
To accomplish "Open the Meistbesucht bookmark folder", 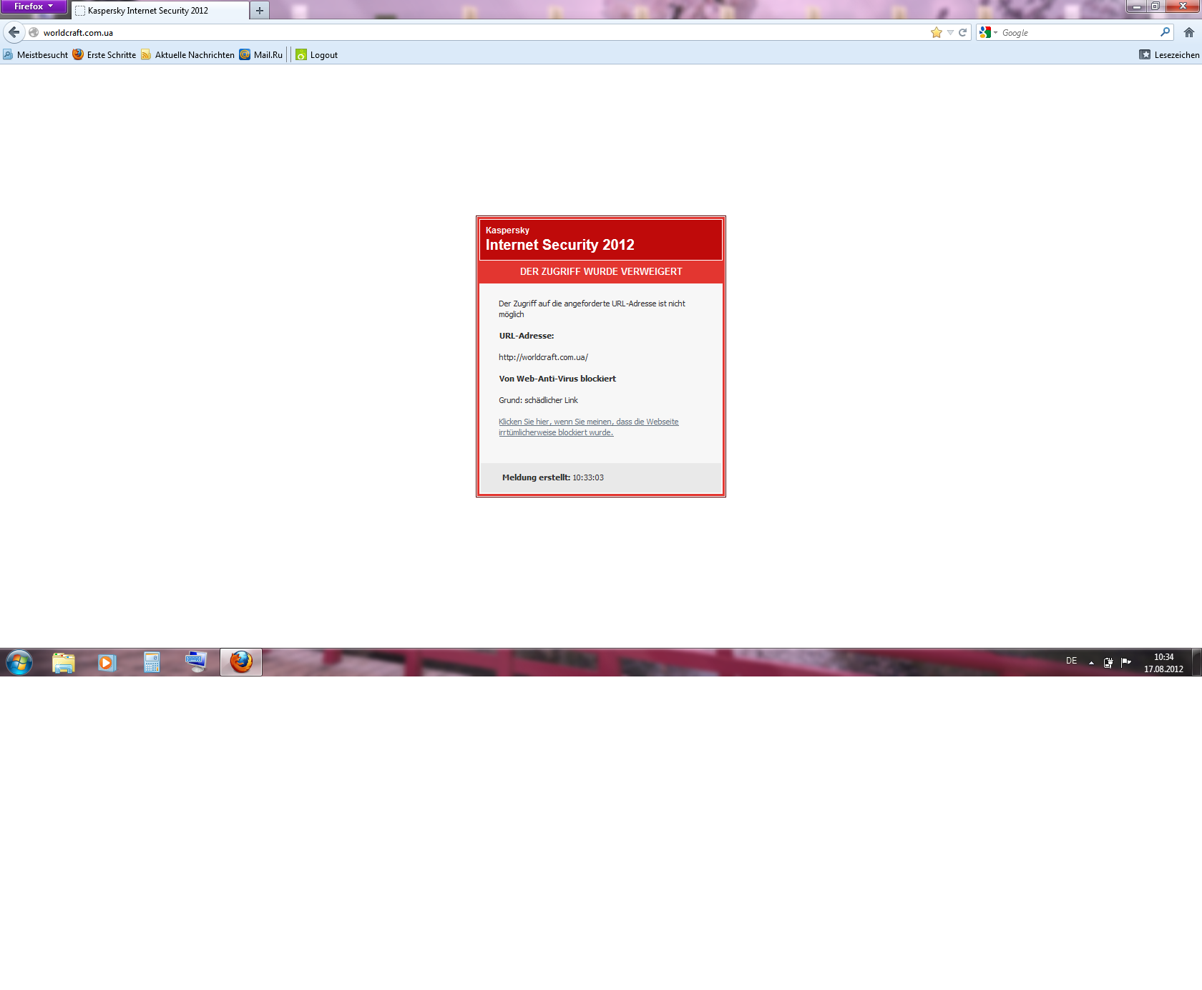I will pos(35,54).
